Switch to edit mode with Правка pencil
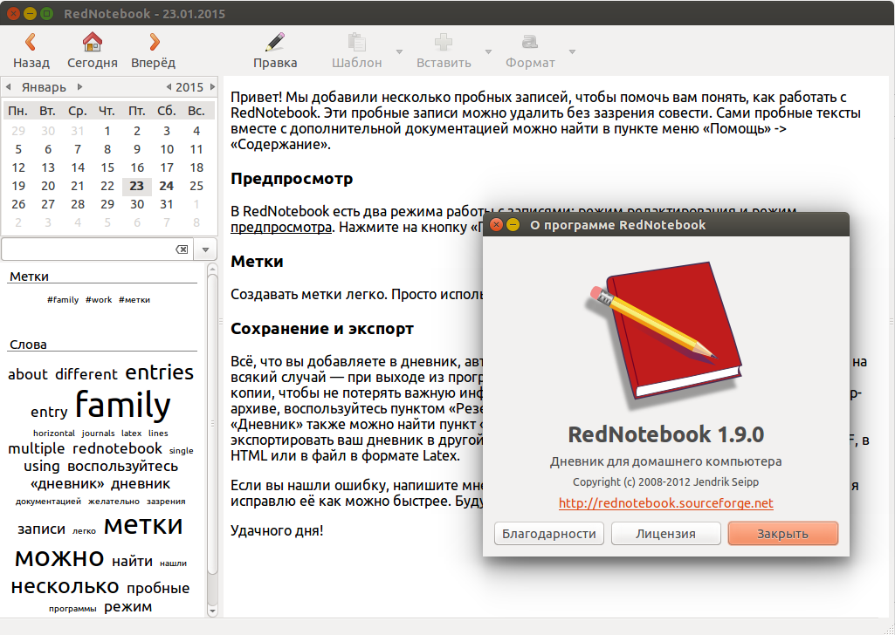The image size is (895, 635). pos(274,51)
